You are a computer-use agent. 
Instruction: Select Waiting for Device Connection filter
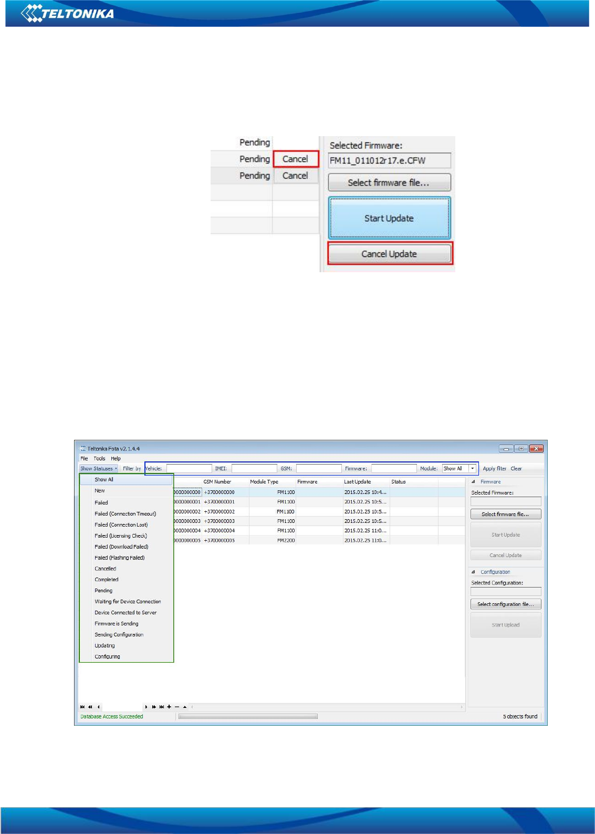point(126,601)
